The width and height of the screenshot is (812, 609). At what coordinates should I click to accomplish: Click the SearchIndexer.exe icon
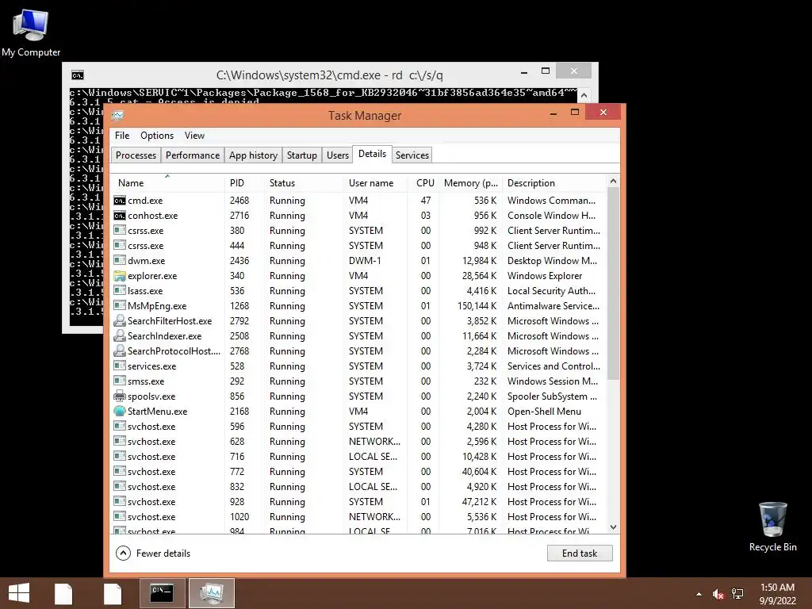[x=120, y=335]
